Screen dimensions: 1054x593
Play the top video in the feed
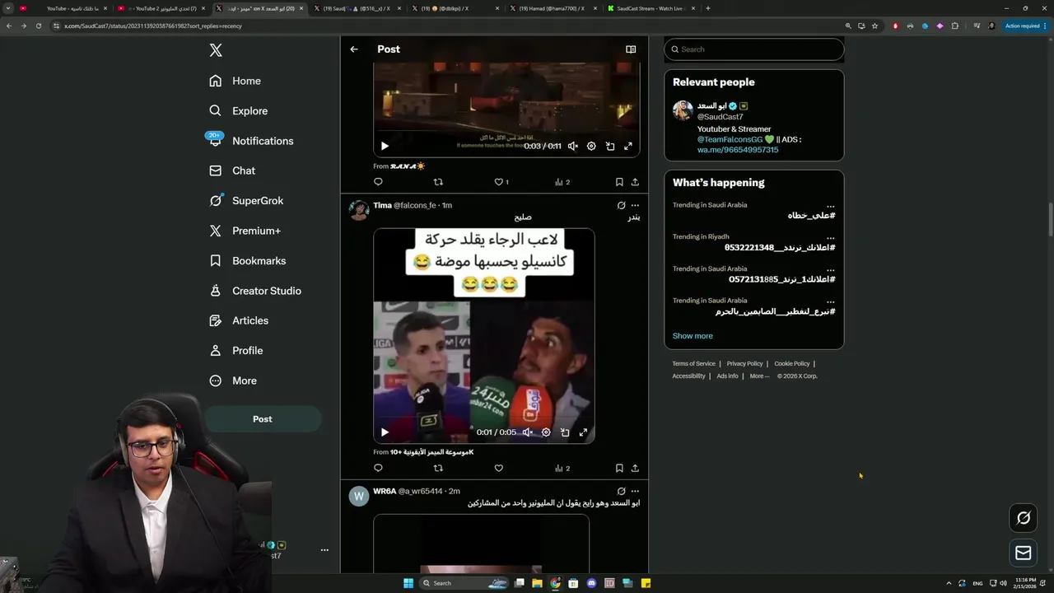[385, 146]
